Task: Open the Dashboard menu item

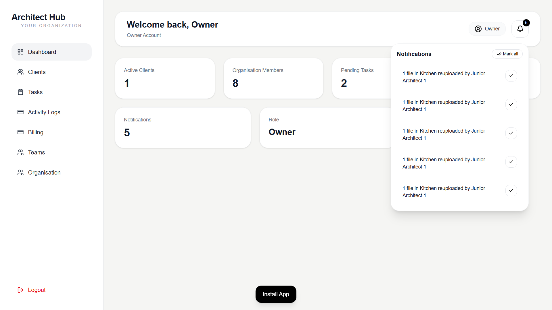Action: [x=51, y=52]
